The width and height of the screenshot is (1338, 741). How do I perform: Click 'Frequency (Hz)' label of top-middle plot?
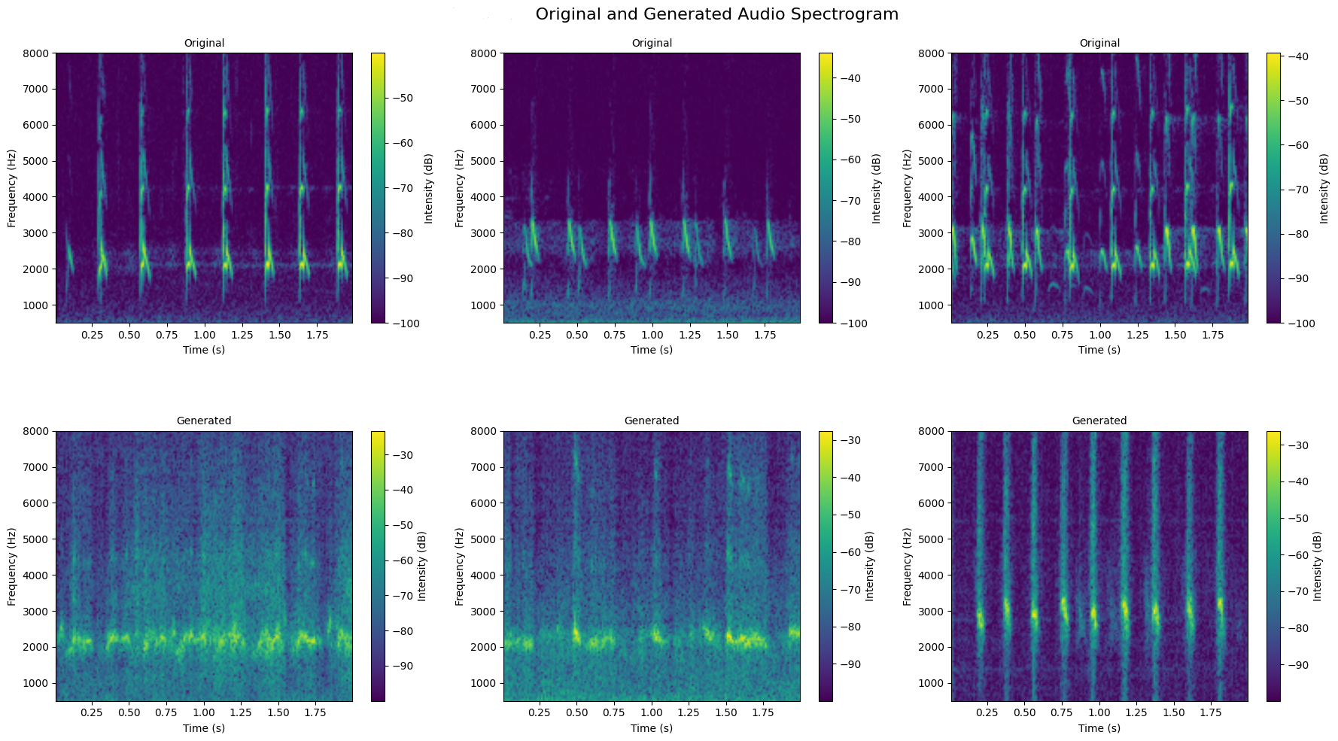point(460,188)
